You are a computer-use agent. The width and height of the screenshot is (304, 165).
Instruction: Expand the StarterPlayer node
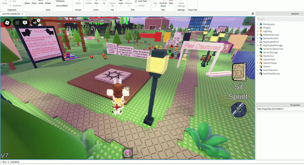click(258, 63)
